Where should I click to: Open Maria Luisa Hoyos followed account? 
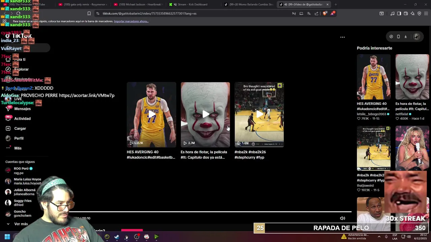tap(23, 182)
